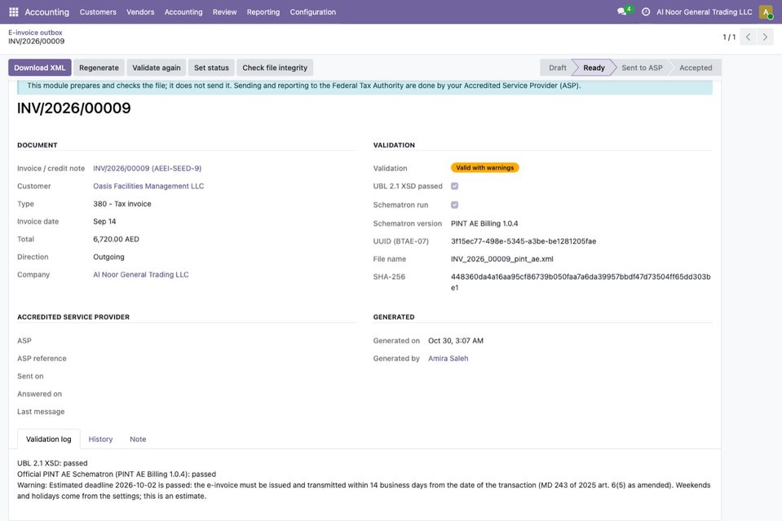Open the Vendors menu
The image size is (782, 521).
click(x=140, y=12)
